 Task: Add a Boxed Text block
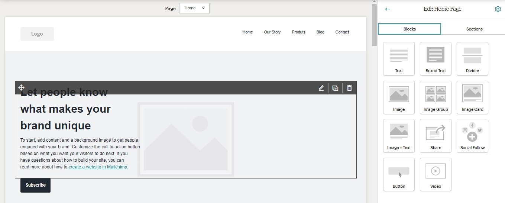tap(436, 59)
